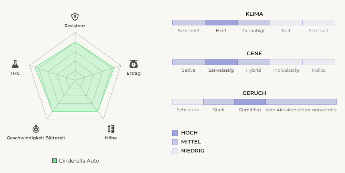Click the THC flask icon

[x=15, y=64]
